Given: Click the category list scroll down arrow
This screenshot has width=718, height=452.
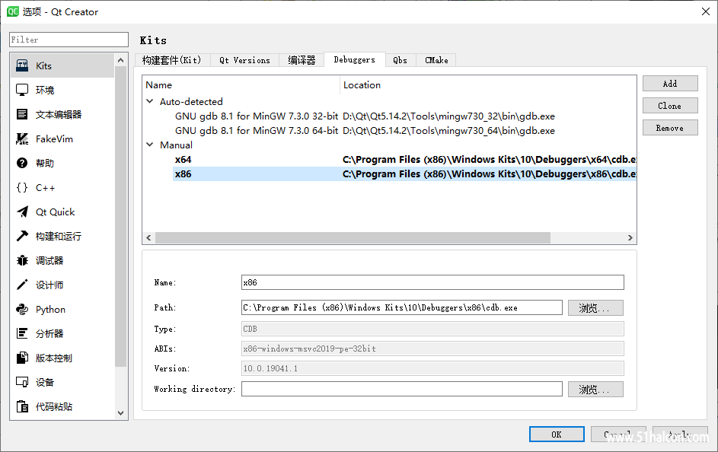Looking at the screenshot, I should pyautogui.click(x=120, y=412).
